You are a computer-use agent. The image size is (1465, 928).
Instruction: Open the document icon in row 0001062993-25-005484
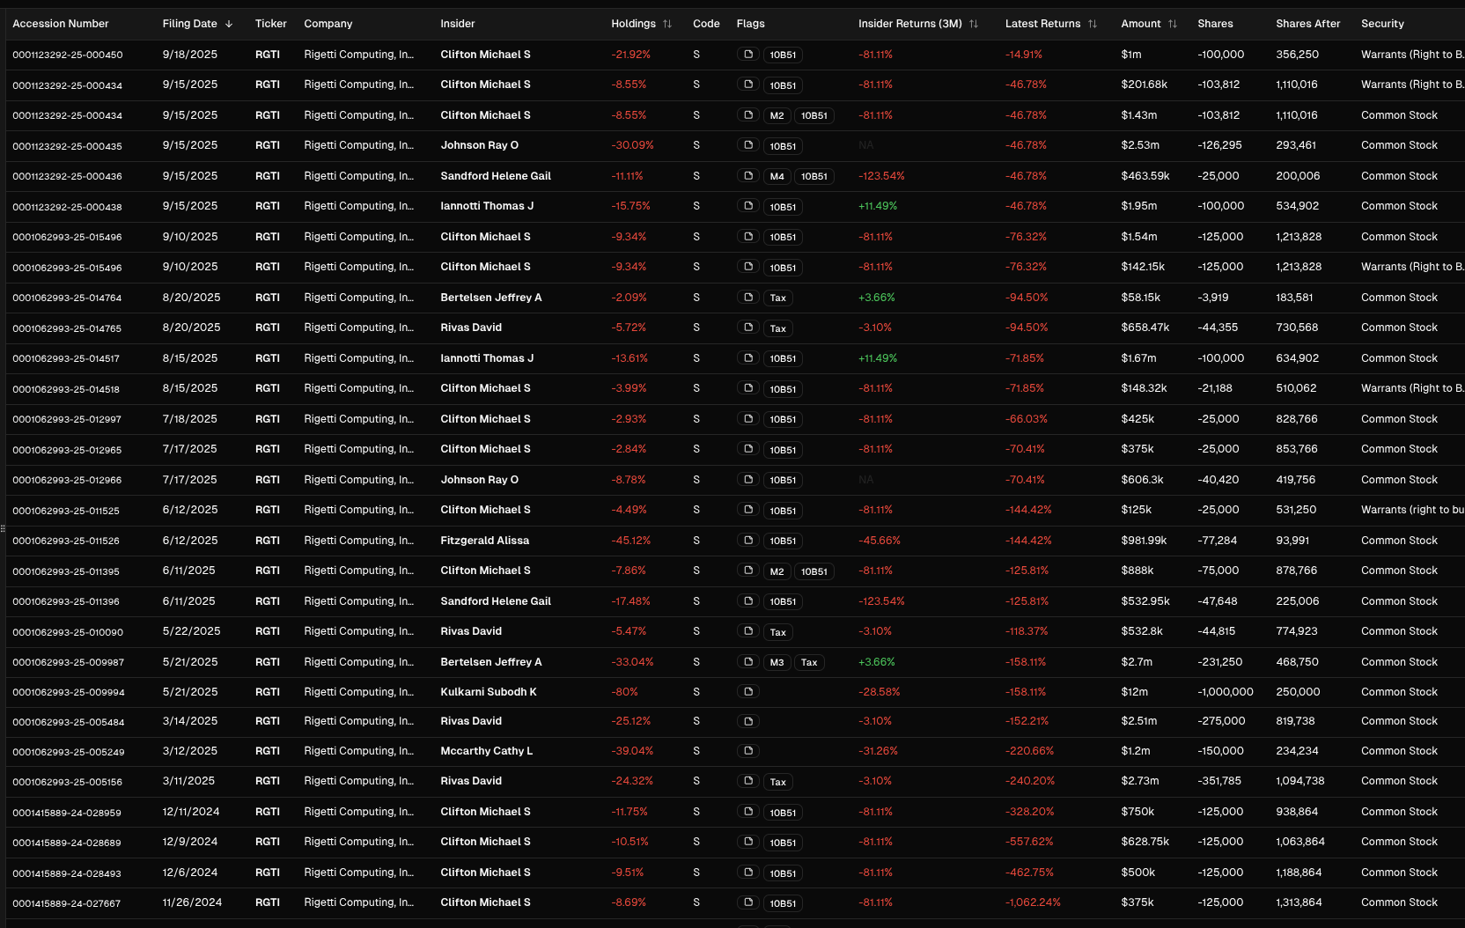(x=747, y=721)
